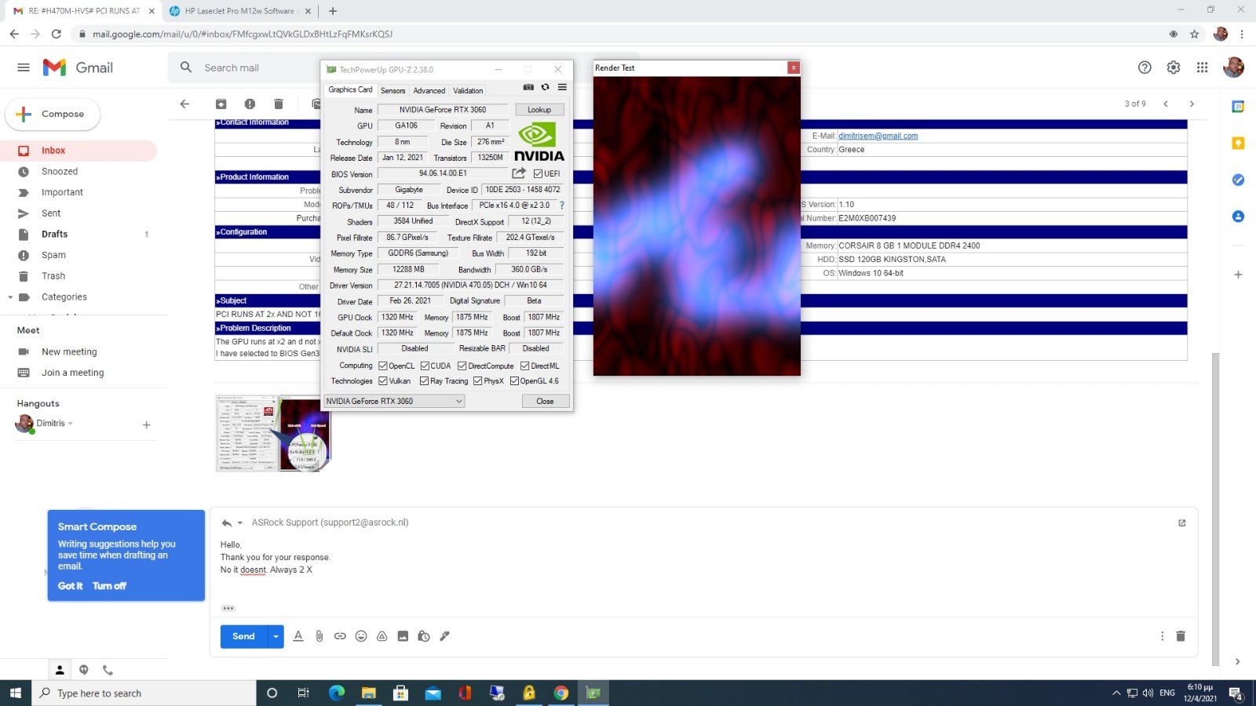Click the Lookup button
The width and height of the screenshot is (1256, 706).
539,110
